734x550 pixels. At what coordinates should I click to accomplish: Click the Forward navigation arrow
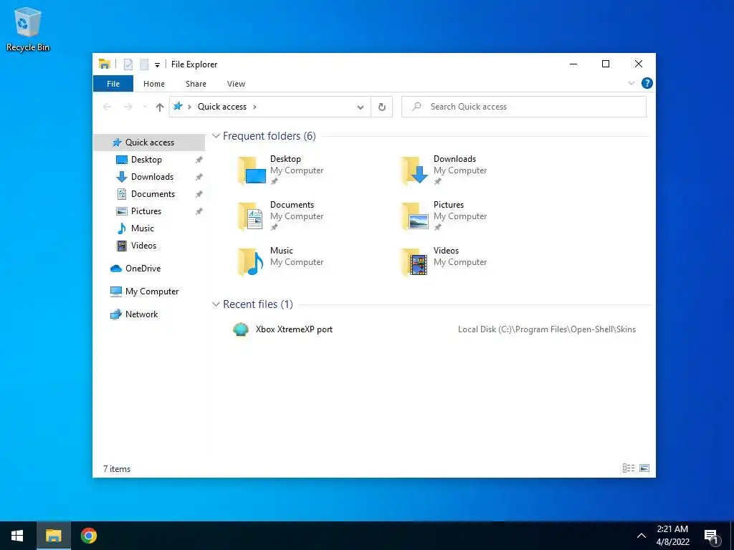click(128, 107)
